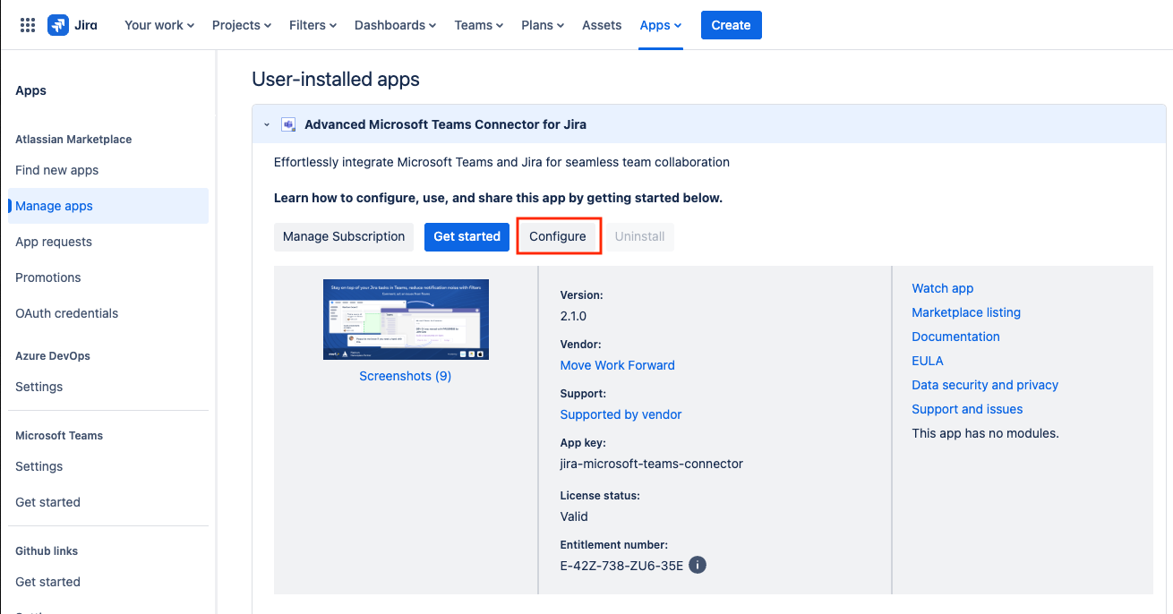Go to Assets in the top navigation
1173x614 pixels.
(602, 25)
